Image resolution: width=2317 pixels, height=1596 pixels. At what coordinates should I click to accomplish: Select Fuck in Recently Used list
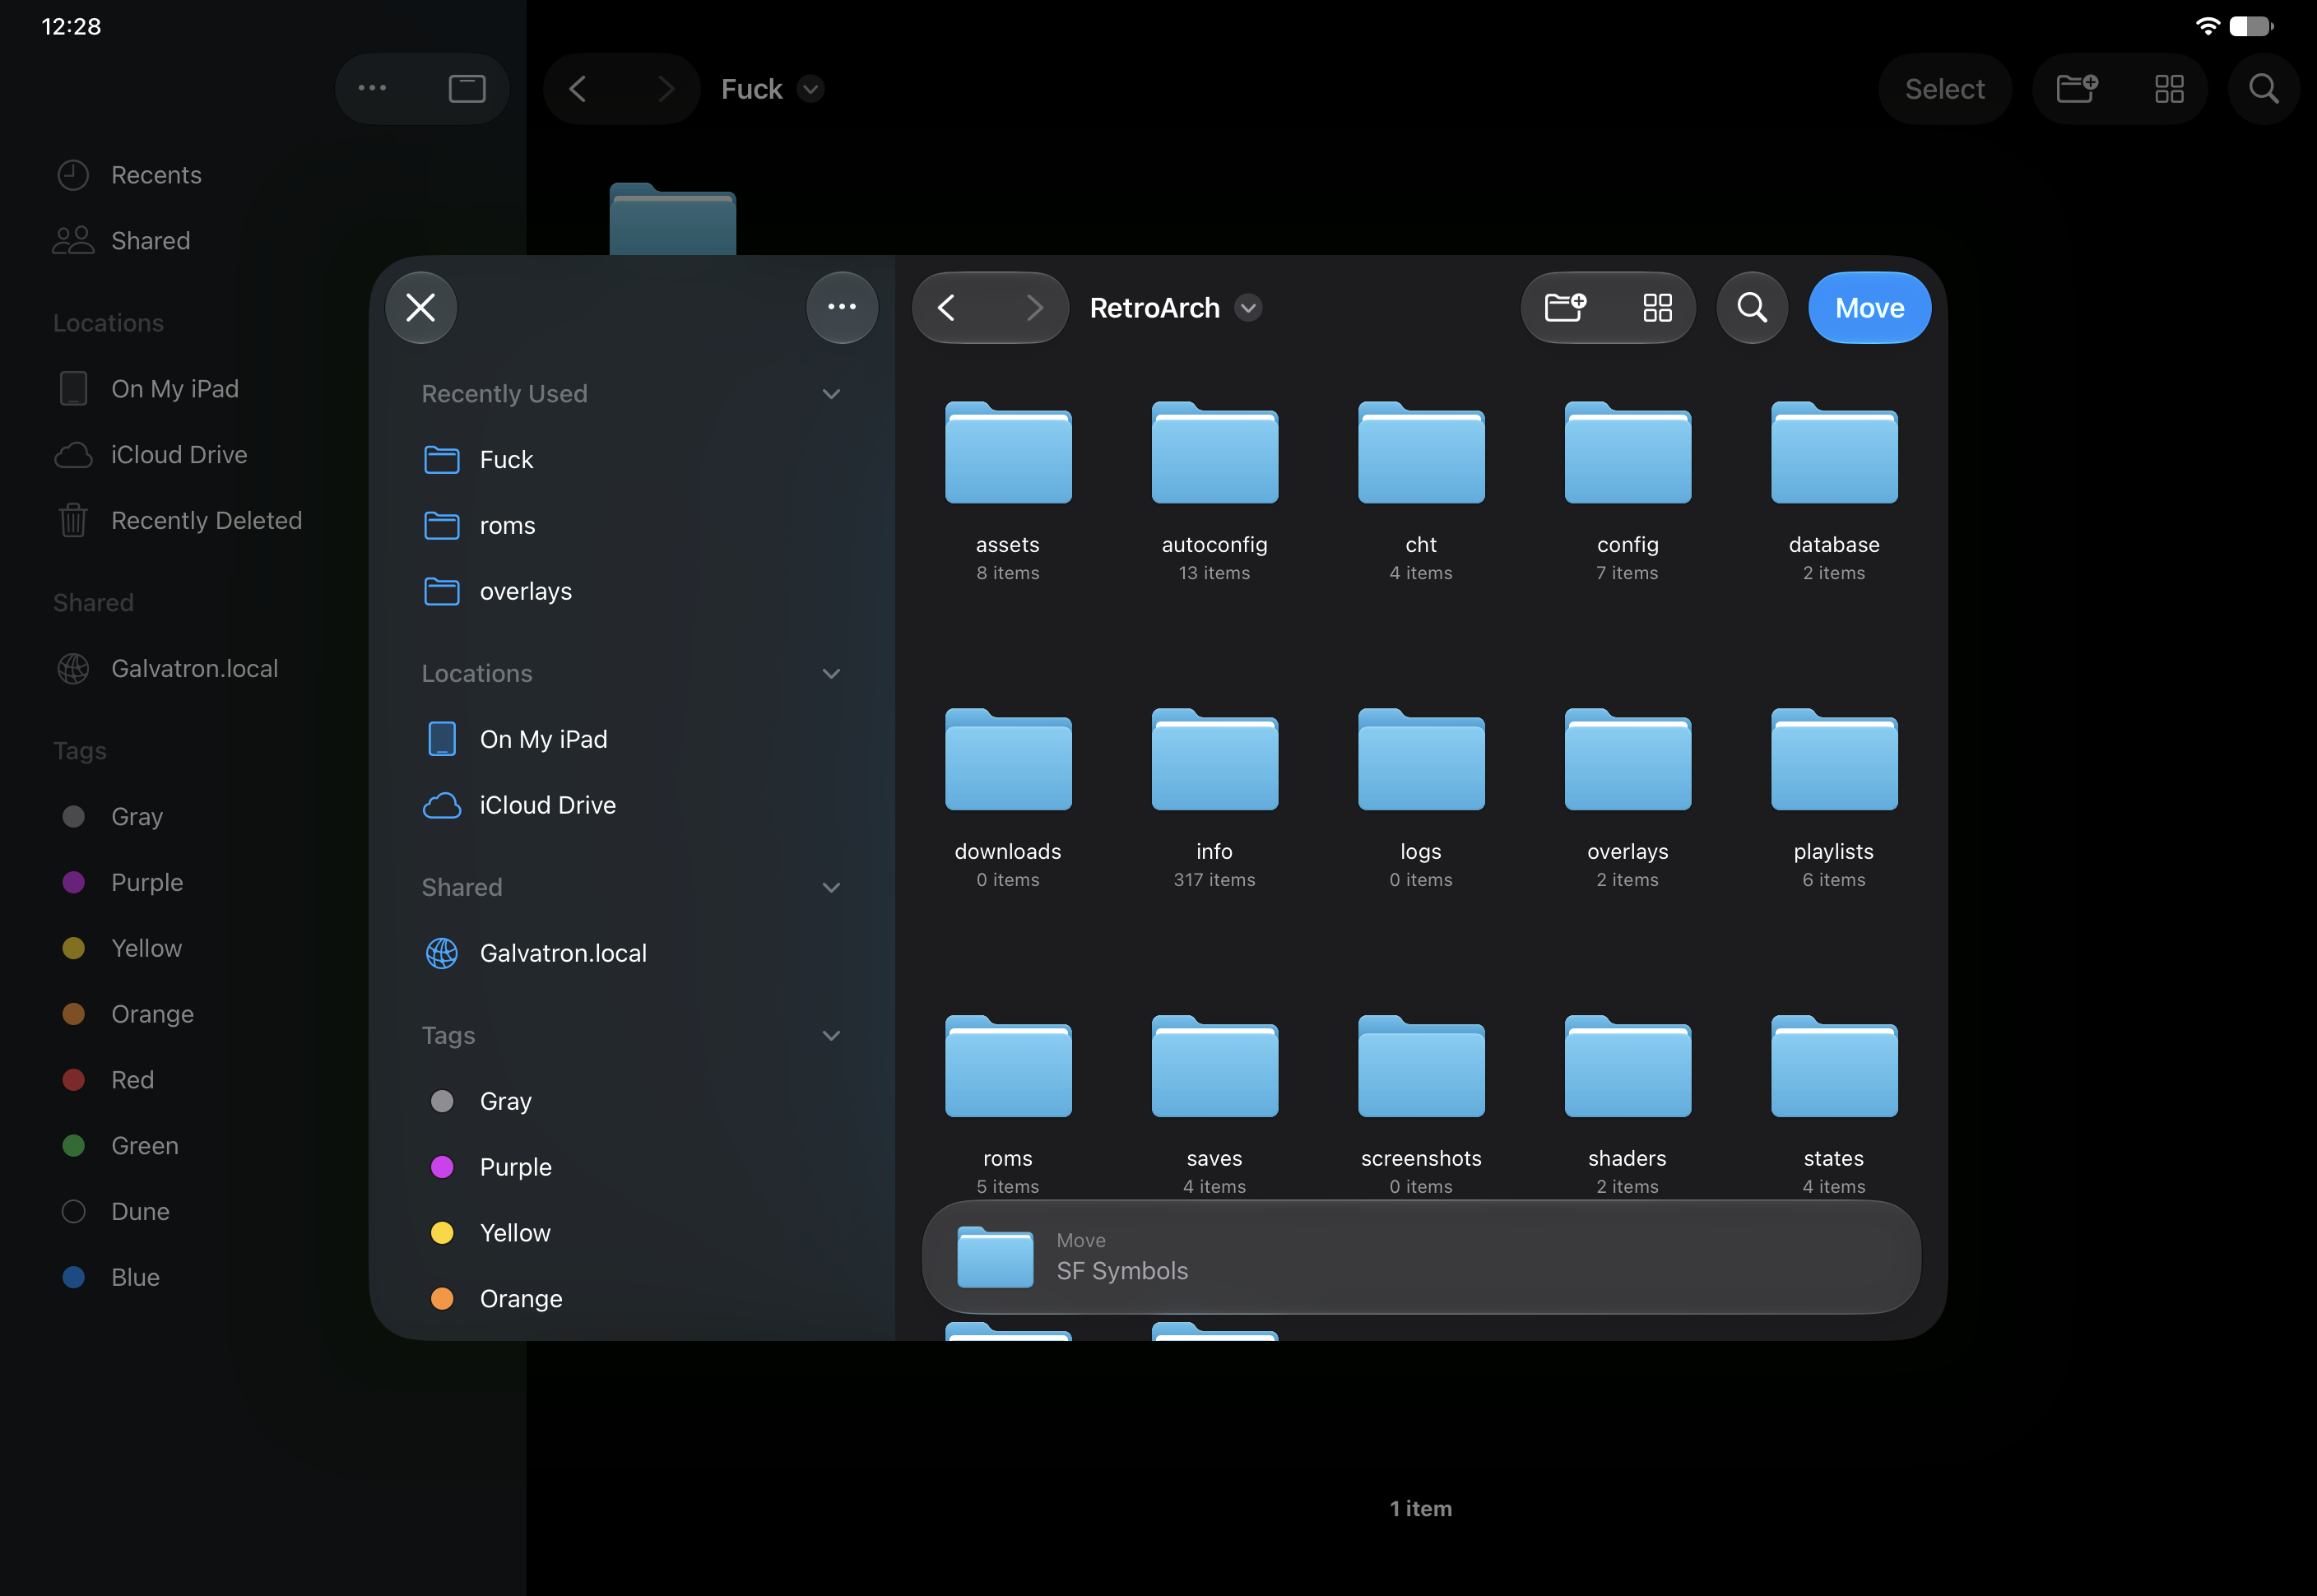pos(632,460)
